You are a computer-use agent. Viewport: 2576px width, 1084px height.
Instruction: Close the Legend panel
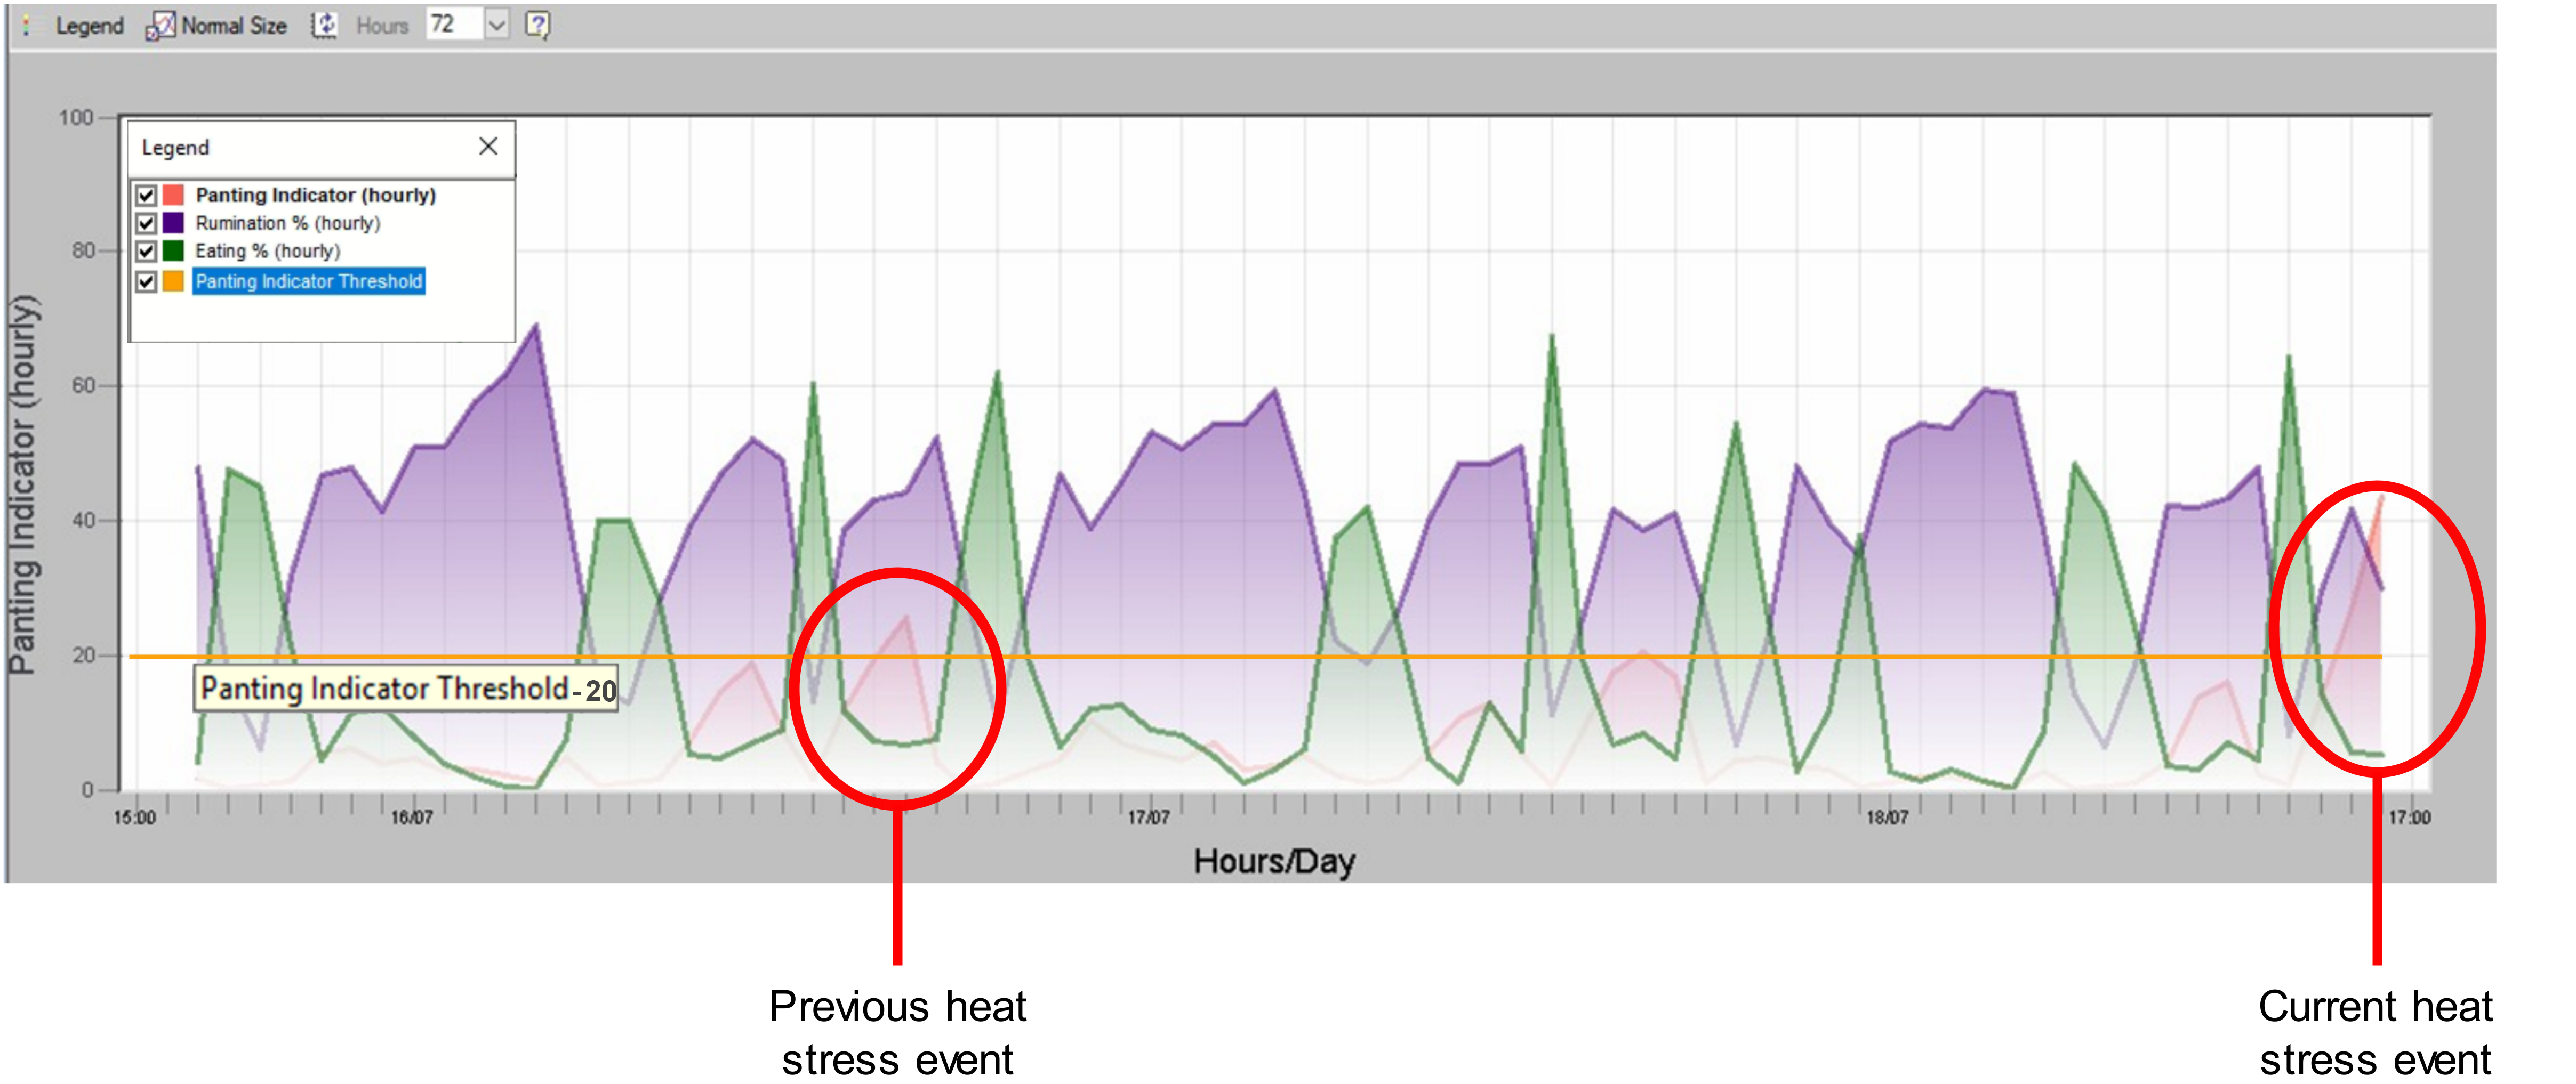pos(488,147)
